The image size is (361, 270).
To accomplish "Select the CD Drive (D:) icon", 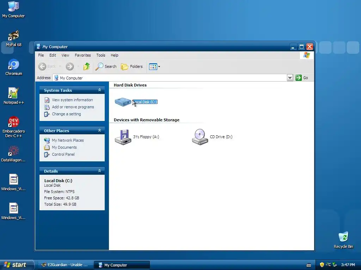I will pos(212,137).
